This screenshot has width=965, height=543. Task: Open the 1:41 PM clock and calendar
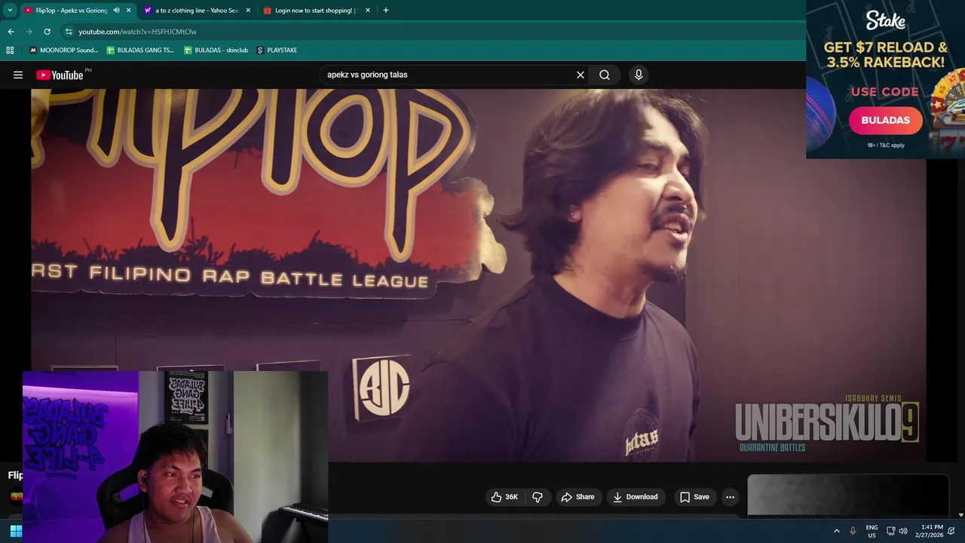coord(929,531)
